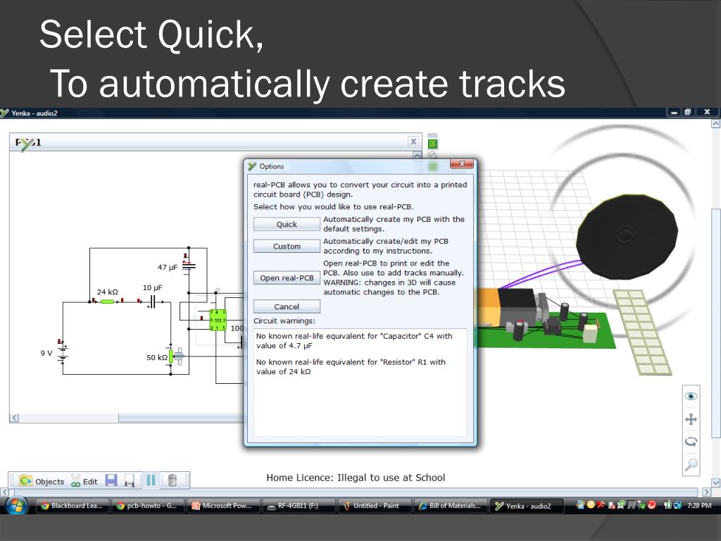Close the Options dialog with red X
Image resolution: width=721 pixels, height=541 pixels.
coord(462,163)
